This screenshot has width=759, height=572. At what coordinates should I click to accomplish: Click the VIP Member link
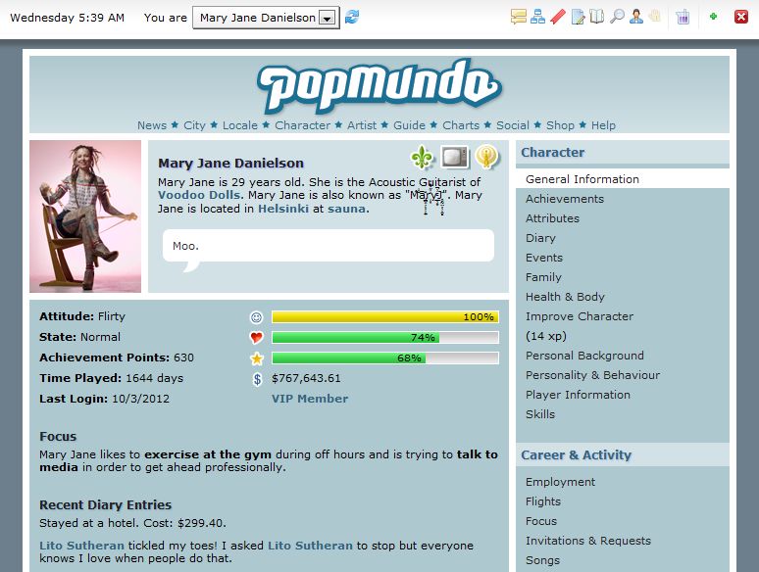tap(310, 399)
